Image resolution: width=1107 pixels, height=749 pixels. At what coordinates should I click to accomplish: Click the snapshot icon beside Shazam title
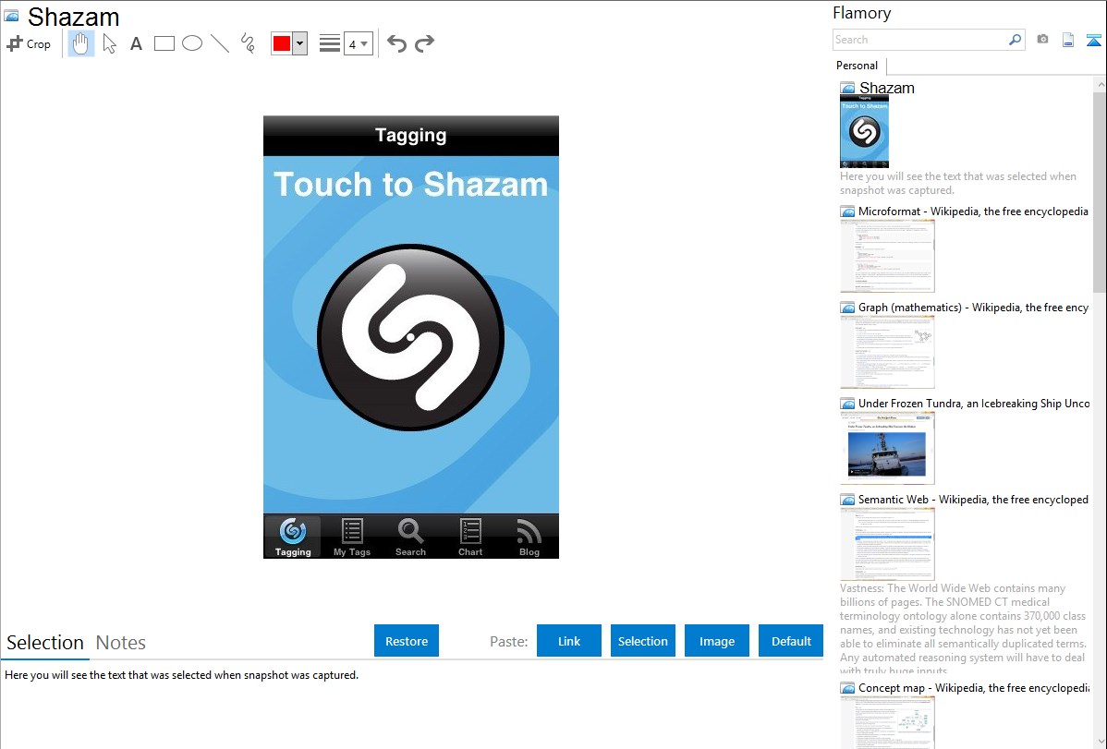click(847, 89)
